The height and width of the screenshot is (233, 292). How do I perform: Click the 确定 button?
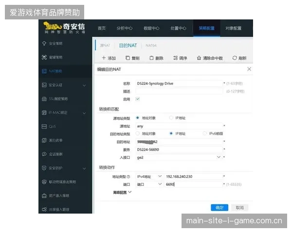point(219,208)
